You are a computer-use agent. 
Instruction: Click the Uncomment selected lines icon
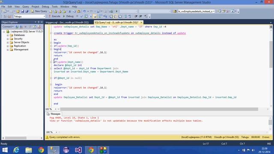130,16
